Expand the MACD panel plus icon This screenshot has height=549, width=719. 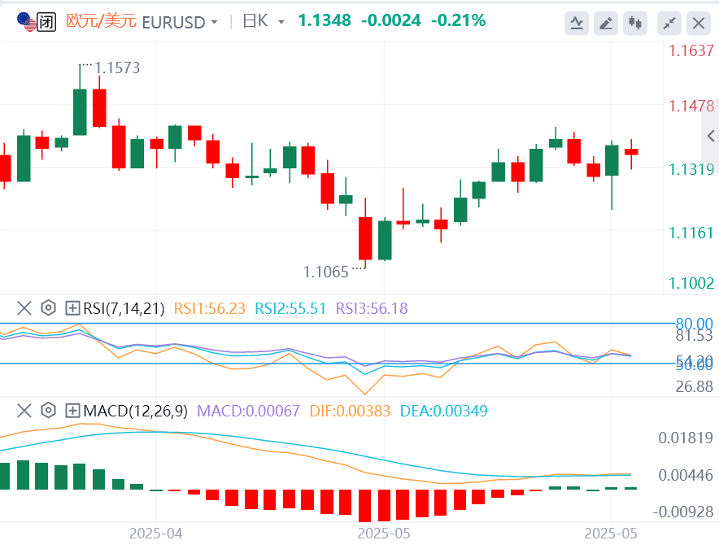tap(72, 411)
